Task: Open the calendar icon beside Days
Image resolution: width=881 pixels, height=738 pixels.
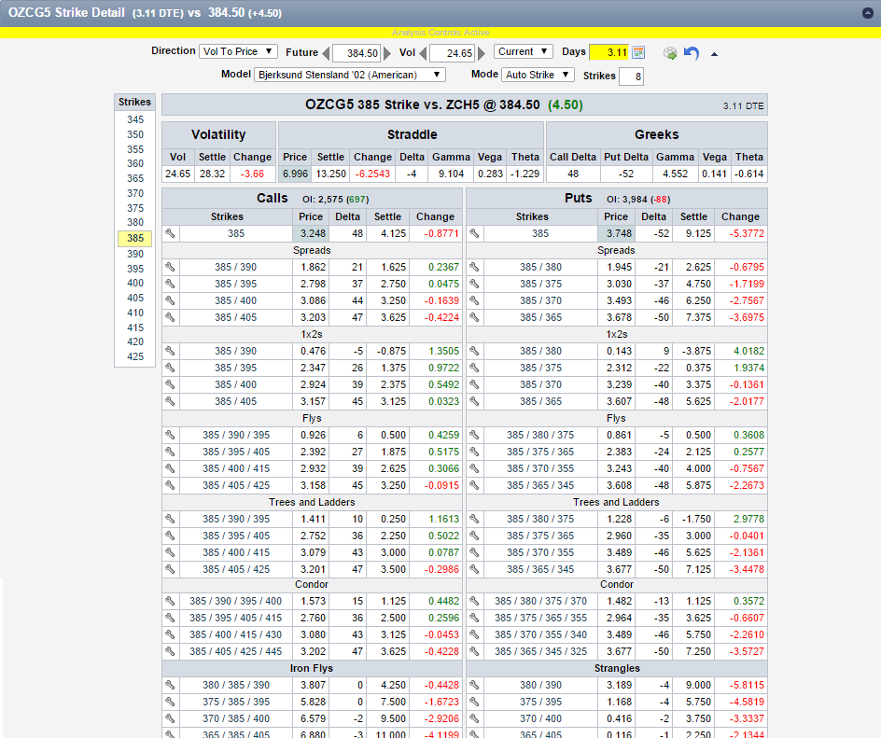Action: [638, 52]
